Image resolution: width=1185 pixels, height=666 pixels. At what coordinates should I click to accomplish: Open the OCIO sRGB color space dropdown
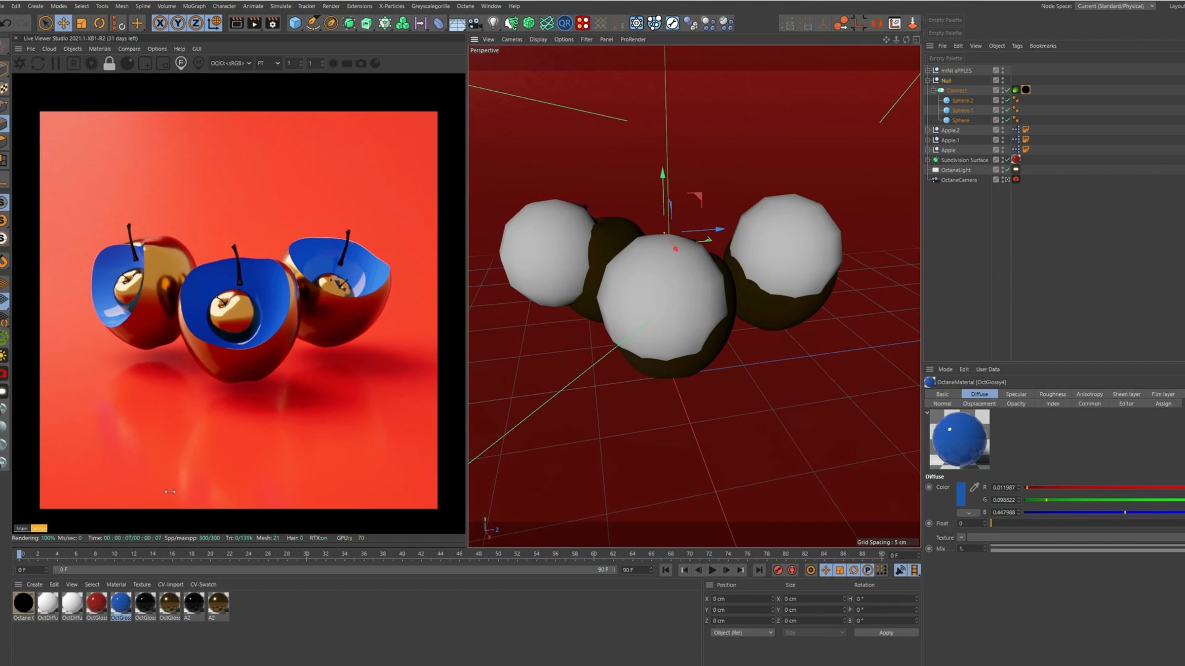pos(231,63)
